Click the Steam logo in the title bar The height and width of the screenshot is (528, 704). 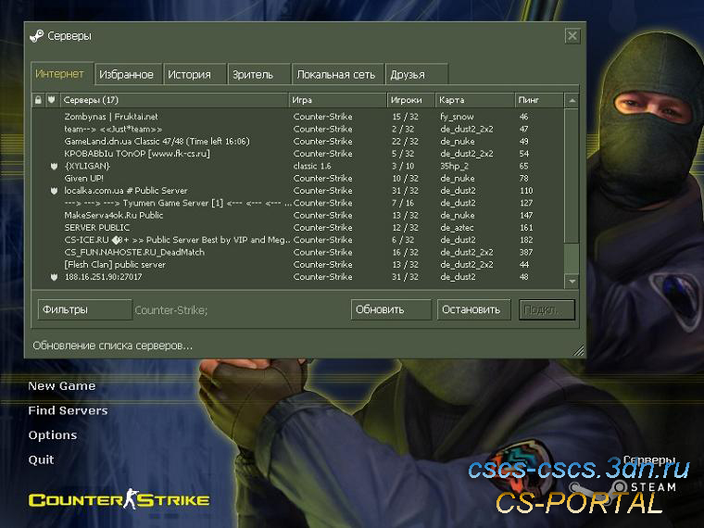[x=37, y=36]
